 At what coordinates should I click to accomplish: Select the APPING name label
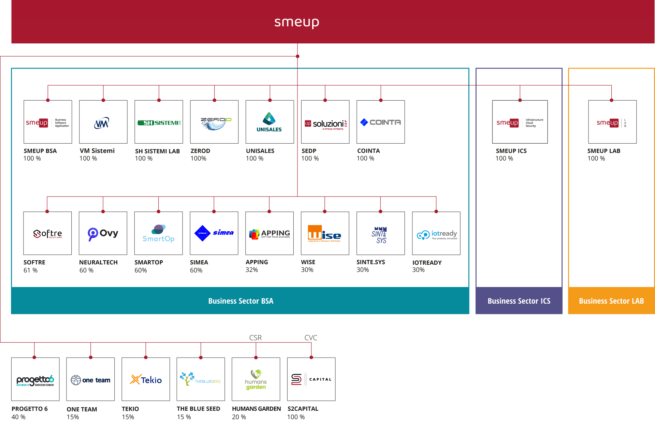click(257, 262)
